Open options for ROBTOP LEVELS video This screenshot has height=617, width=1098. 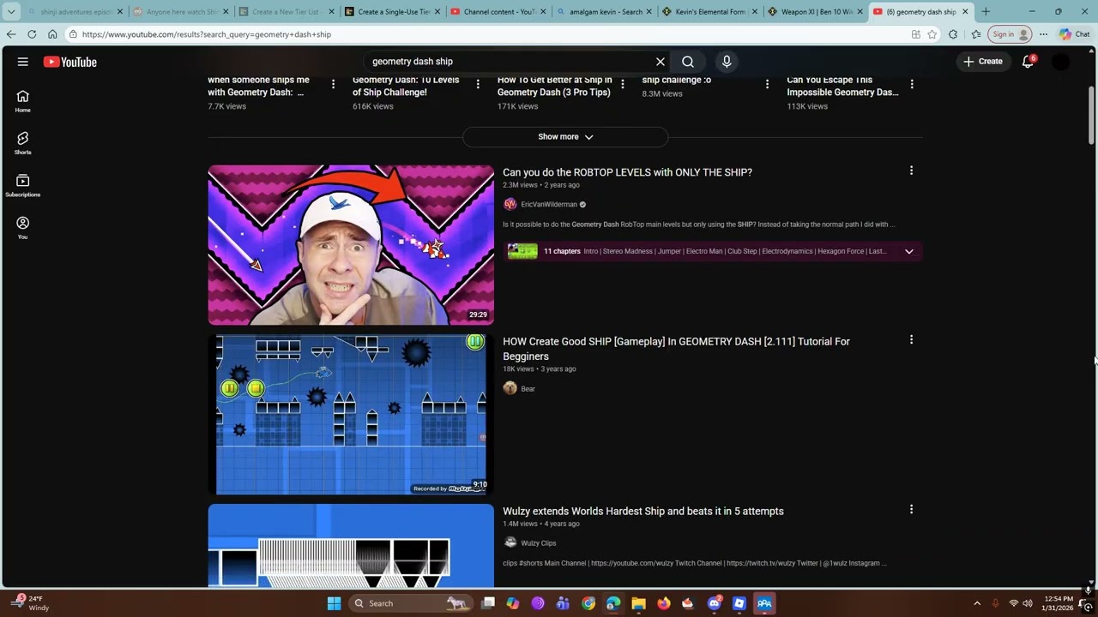coord(911,171)
